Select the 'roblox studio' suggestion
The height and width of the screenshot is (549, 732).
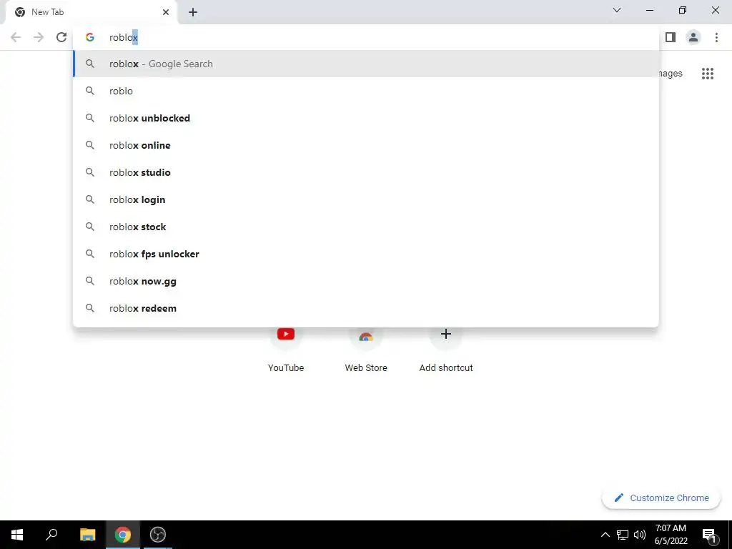point(365,172)
